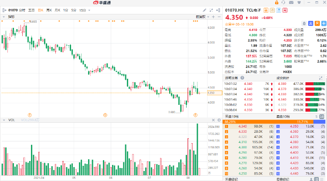Click the blue 卖 sell button
The image size is (327, 181).
(311, 23)
